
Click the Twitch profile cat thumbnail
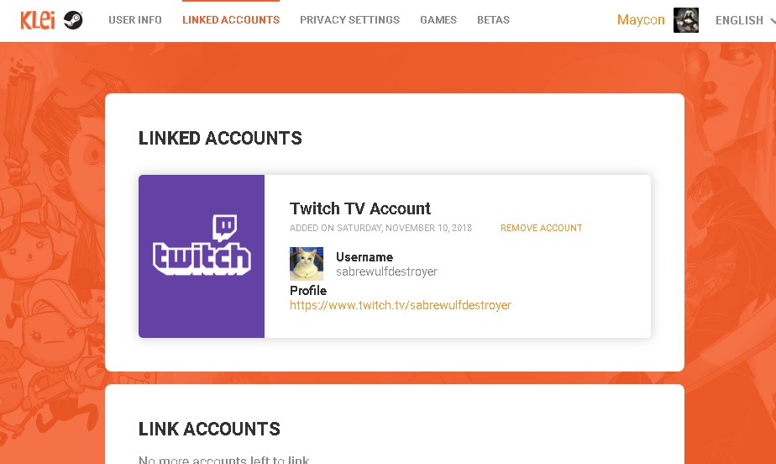tap(307, 264)
